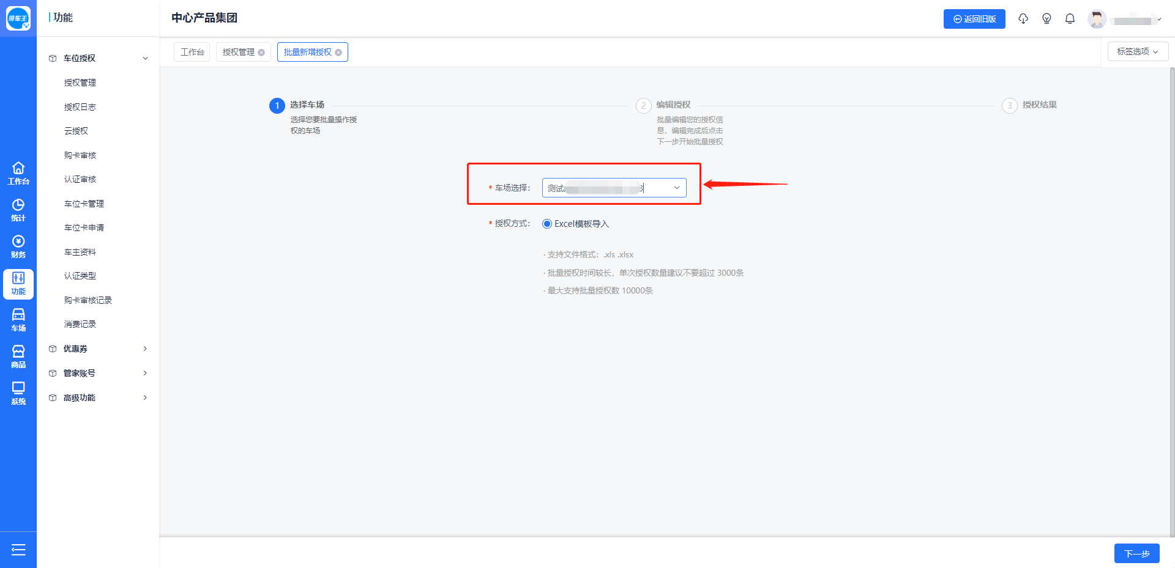This screenshot has height=568, width=1175.
Task: Click step 1 选择车场 indicator
Action: (277, 106)
